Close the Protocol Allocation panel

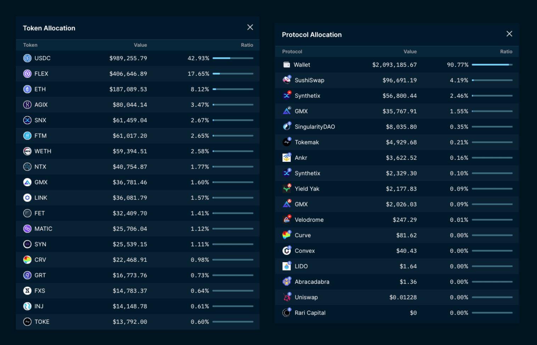(x=509, y=34)
